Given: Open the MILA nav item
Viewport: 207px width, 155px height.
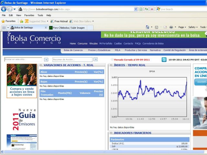Looking at the screenshot, I should pos(117,50).
